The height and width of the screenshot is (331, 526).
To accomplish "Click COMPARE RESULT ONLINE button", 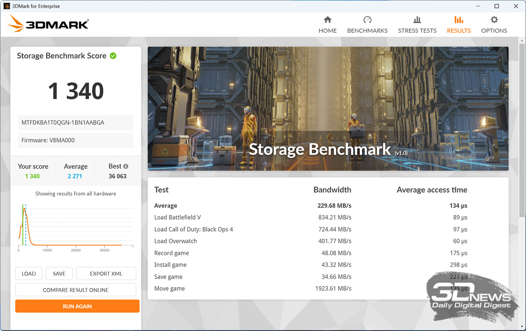I will (x=76, y=290).
